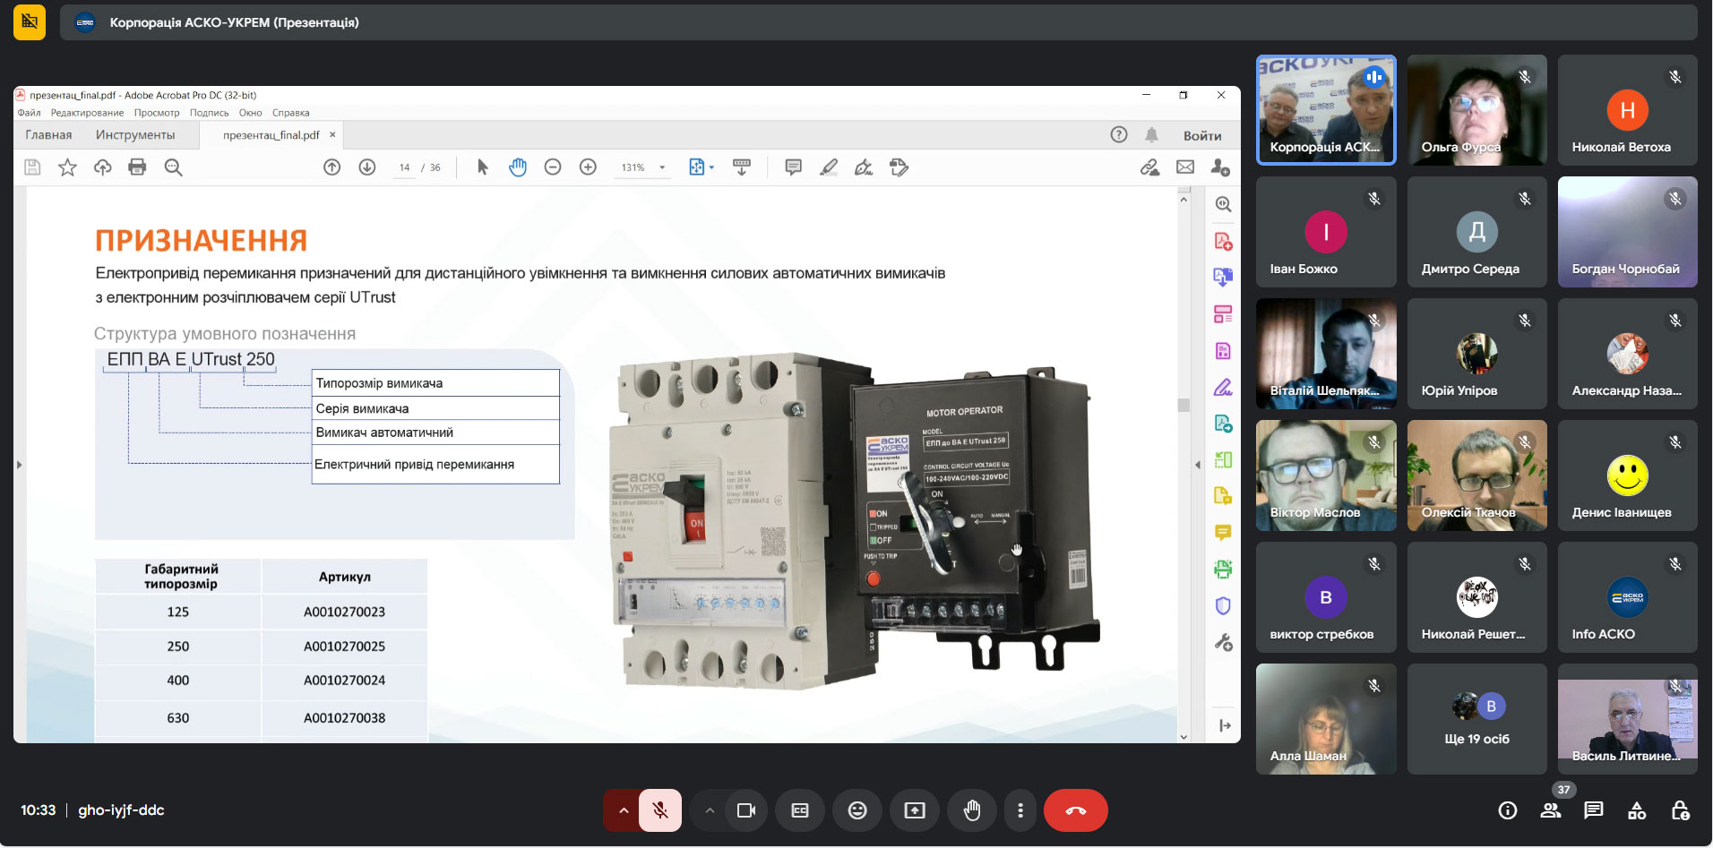Open Meet meeting details info icon
Viewport: 1713px width, 848px height.
point(1508,810)
